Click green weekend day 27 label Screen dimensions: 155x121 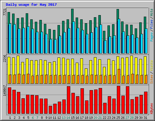127,118
